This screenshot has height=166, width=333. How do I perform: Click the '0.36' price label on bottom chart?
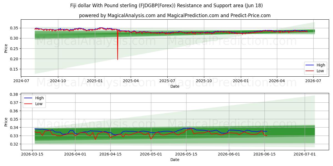14,111
